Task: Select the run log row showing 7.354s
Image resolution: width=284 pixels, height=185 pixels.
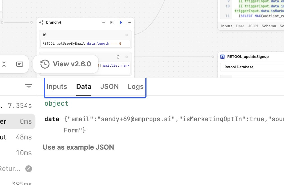Action: (18, 106)
